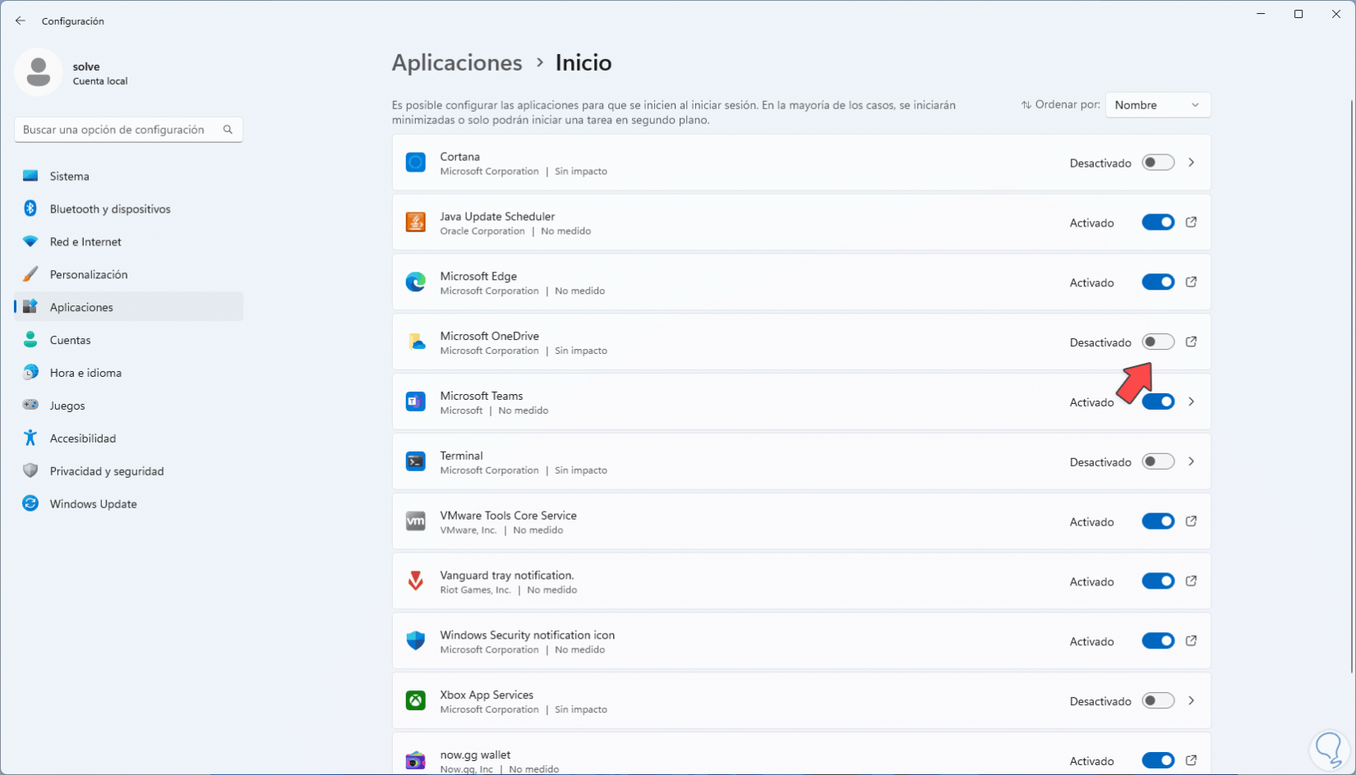The height and width of the screenshot is (775, 1356).
Task: Expand the Terminal entry chevron
Action: coord(1191,462)
